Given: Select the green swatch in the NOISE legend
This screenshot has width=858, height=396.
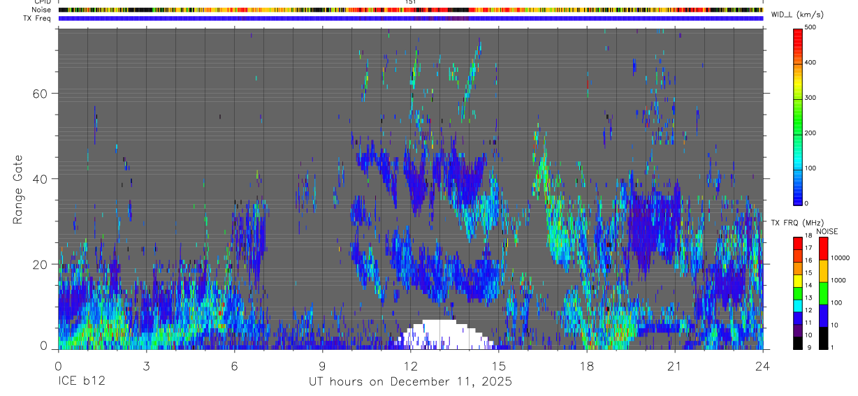Looking at the screenshot, I should click(823, 293).
